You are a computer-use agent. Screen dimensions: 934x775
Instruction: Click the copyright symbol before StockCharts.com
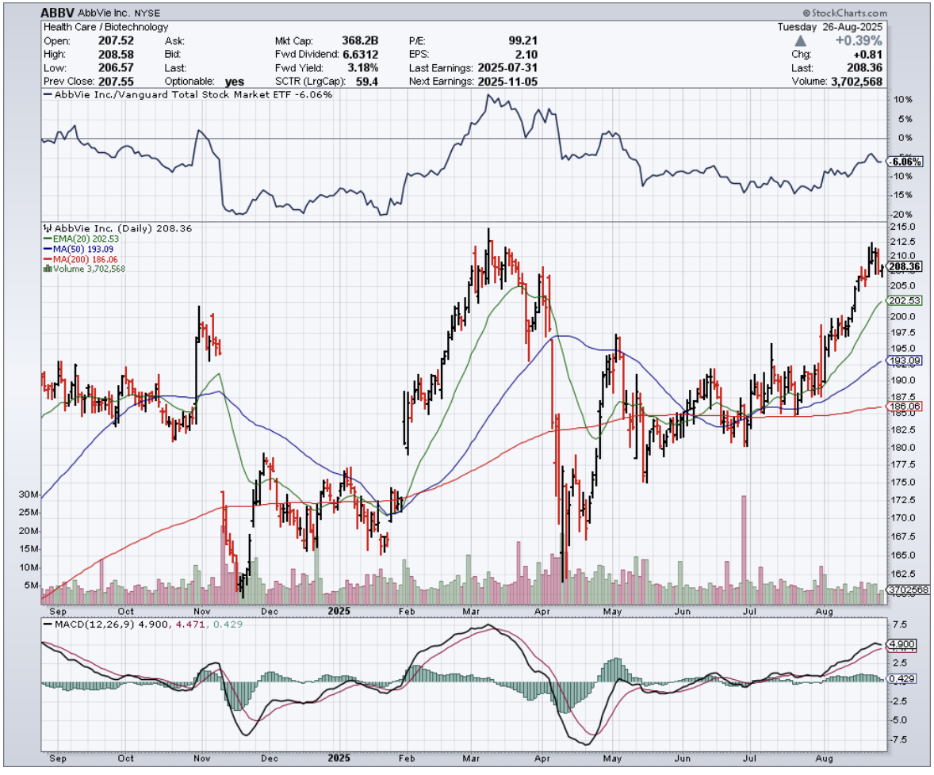(x=806, y=13)
